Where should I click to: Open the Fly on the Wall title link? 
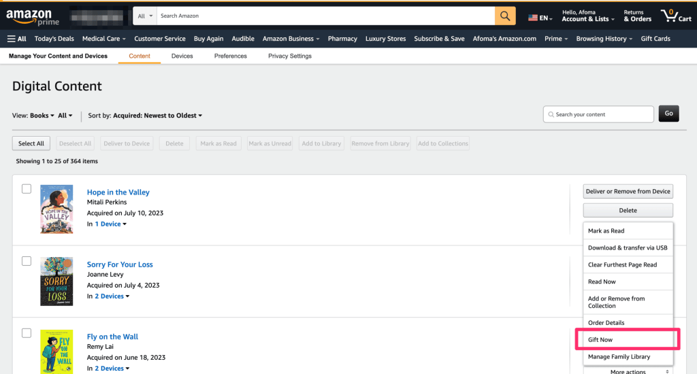tap(112, 337)
